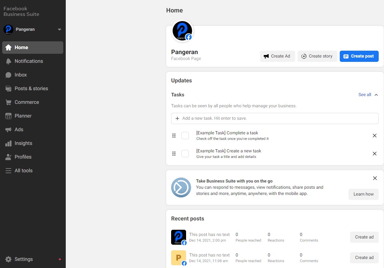384x268 pixels.
Task: Open Planner from the sidebar
Action: [33, 116]
